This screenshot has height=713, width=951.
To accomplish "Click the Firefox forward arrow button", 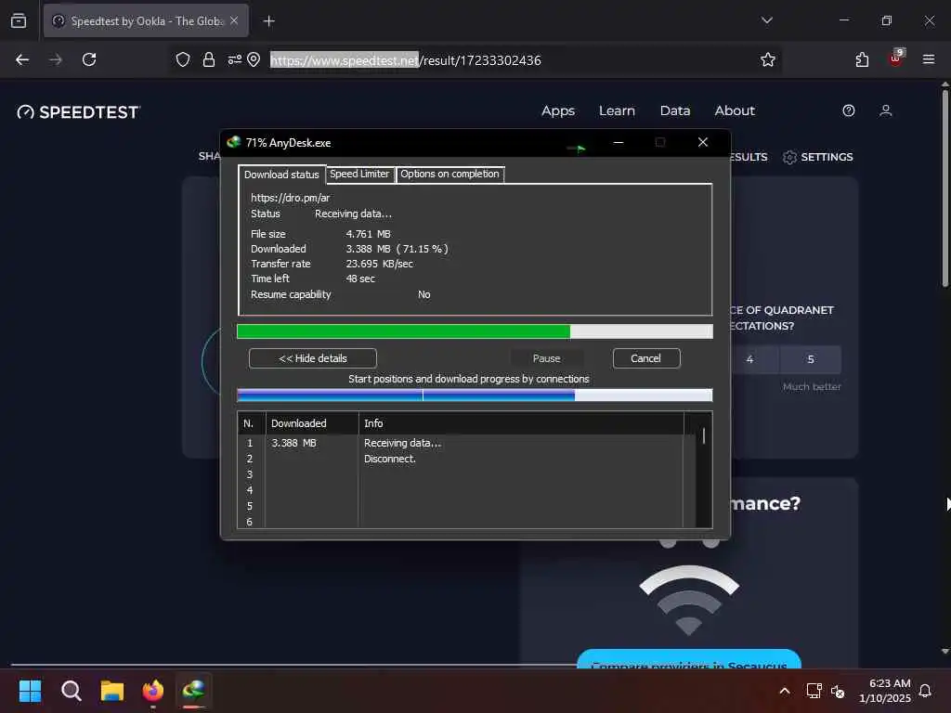I will coord(56,59).
